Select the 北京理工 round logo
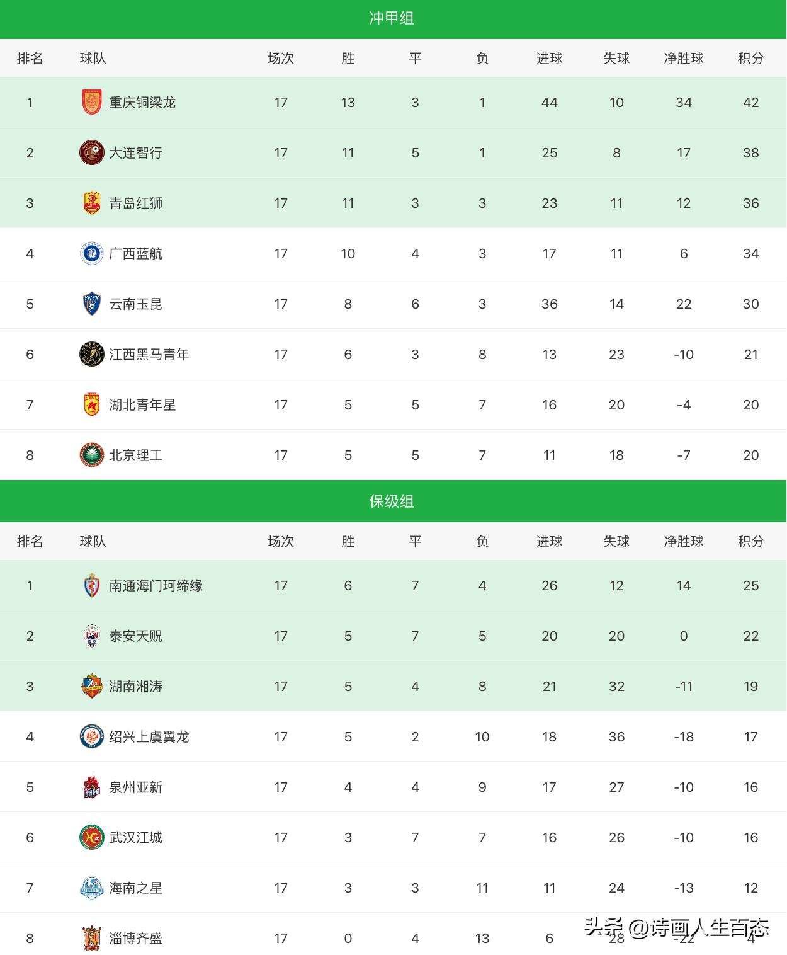This screenshot has width=787, height=955. point(92,455)
